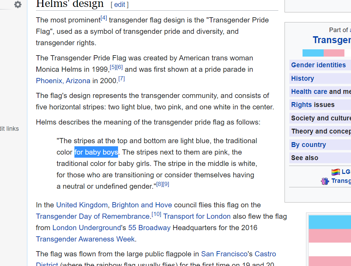Expand the Health care sidebar section
The width and height of the screenshot is (351, 266).
[x=320, y=91]
